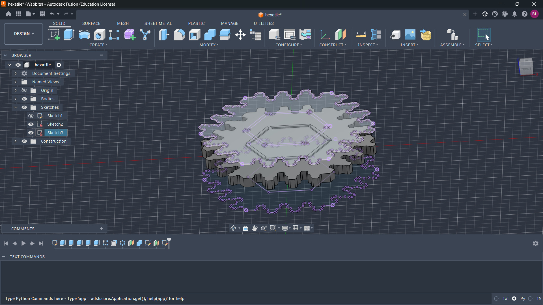
Task: Select the Create Form tool
Action: tap(130, 35)
